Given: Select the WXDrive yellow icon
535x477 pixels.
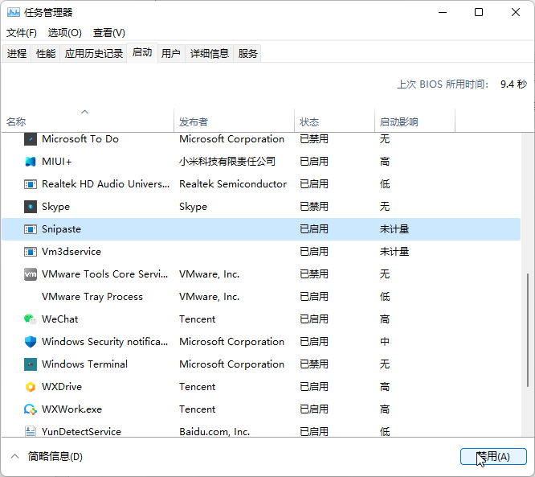Looking at the screenshot, I should point(31,387).
